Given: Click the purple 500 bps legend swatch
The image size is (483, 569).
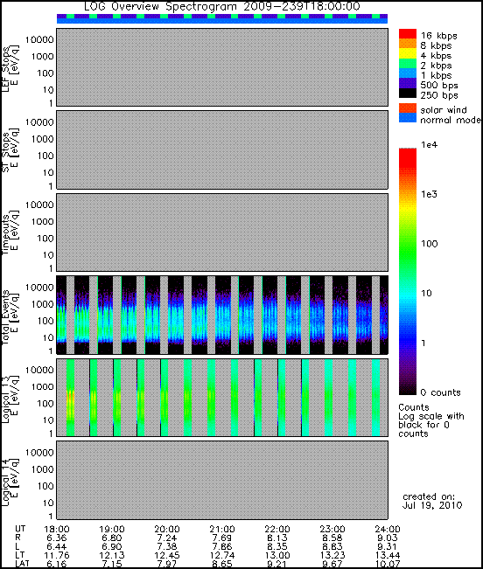Looking at the screenshot, I should [408, 83].
